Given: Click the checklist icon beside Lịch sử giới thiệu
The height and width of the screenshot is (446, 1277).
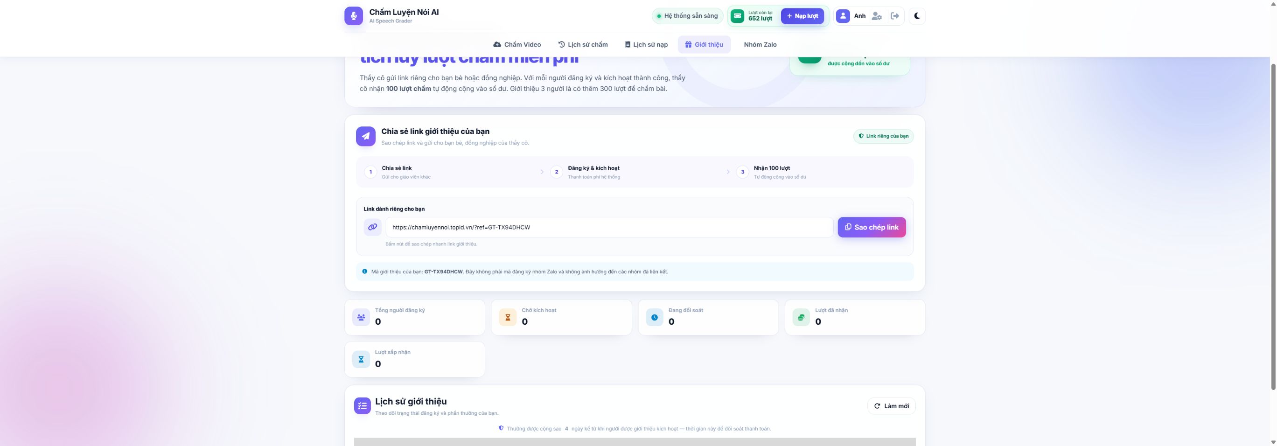Looking at the screenshot, I should pyautogui.click(x=363, y=406).
